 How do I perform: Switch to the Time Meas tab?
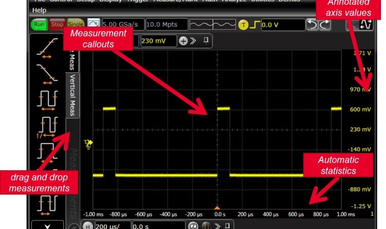72,60
